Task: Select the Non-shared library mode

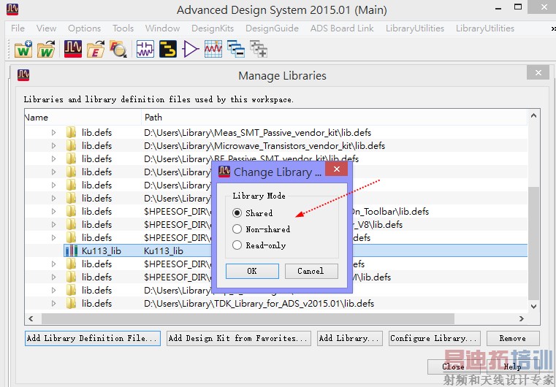Action: point(237,229)
